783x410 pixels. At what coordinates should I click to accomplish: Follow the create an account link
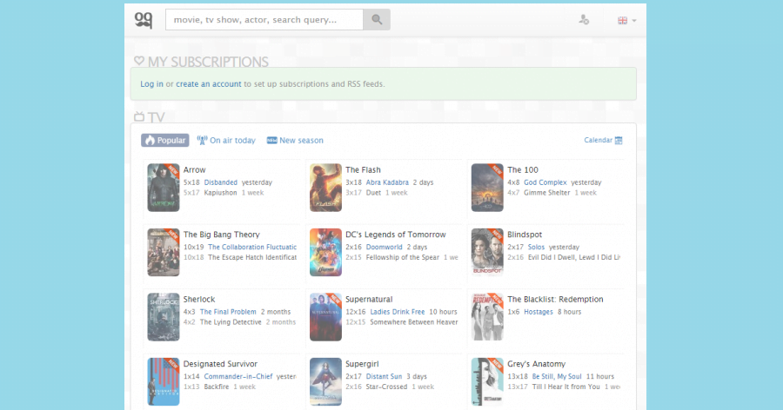pos(208,83)
